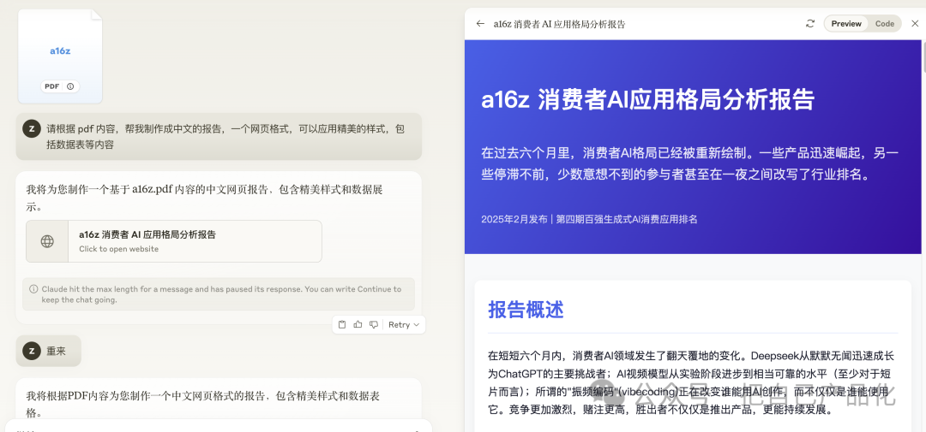Viewport: 926px width, 432px height.
Task: Open the a16z PDF attachment thumbnail
Action: tap(60, 56)
